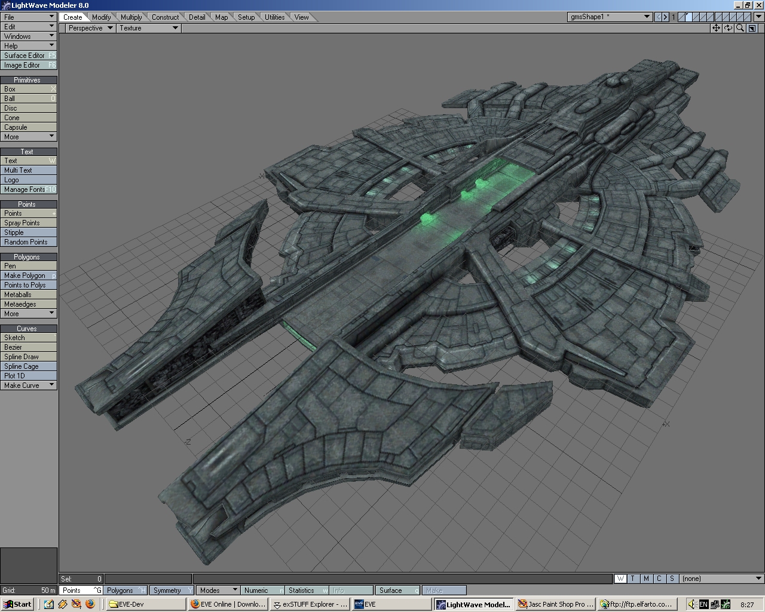Launch Firefox from quick launch bar
765x612 pixels.
[90, 604]
